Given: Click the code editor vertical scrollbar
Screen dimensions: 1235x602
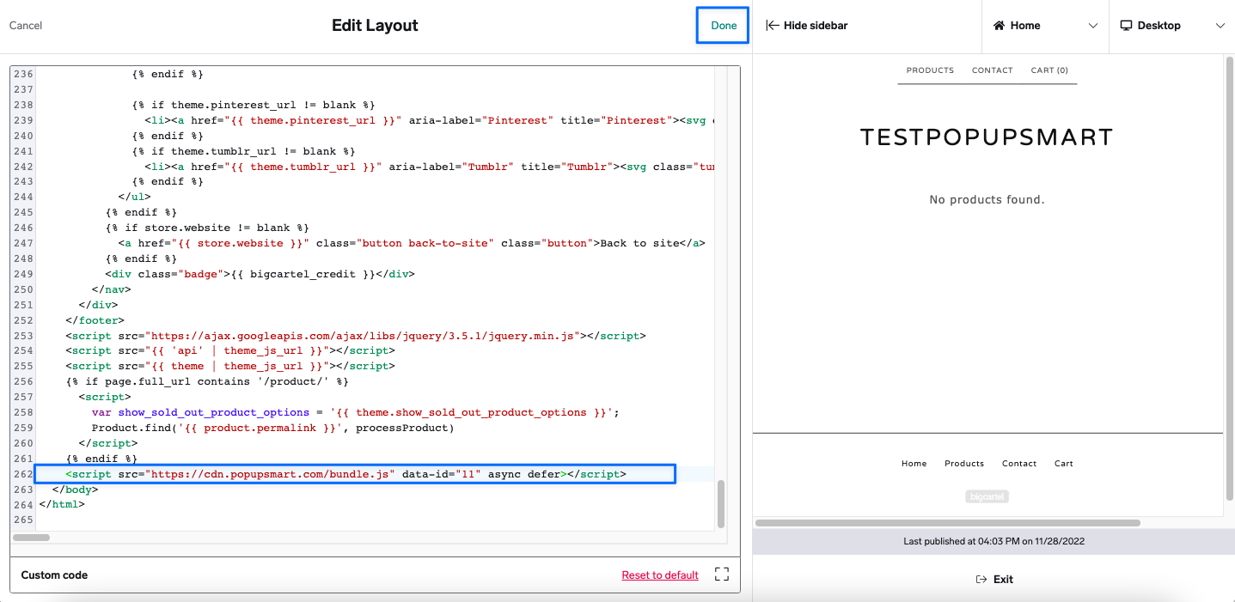Looking at the screenshot, I should pyautogui.click(x=721, y=503).
